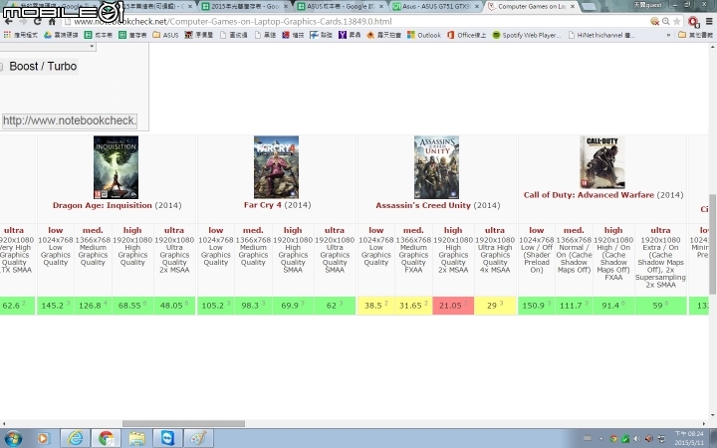Open the red extension icon beside menu
717x448 pixels.
click(694, 22)
